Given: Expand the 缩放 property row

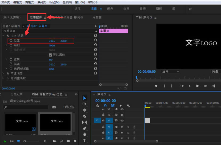Looking at the screenshot, I should pyautogui.click(x=6, y=45).
